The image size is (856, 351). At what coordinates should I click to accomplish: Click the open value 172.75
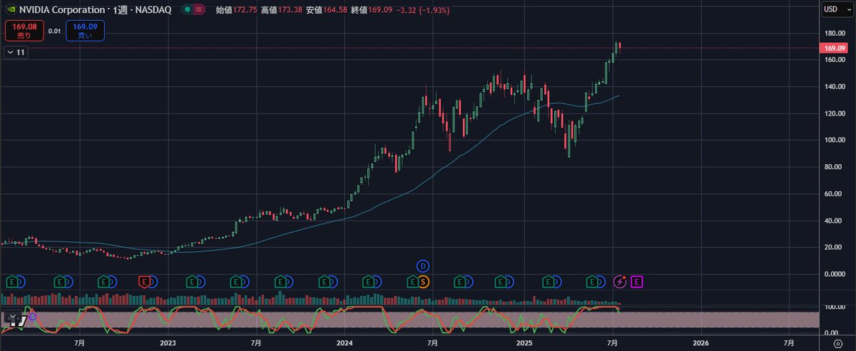click(245, 9)
